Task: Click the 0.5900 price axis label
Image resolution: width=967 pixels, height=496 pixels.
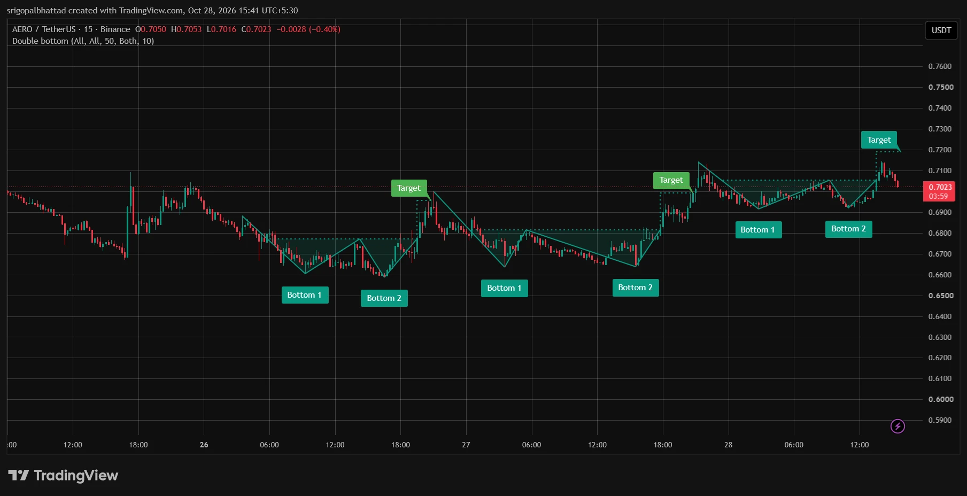Action: tap(940, 420)
